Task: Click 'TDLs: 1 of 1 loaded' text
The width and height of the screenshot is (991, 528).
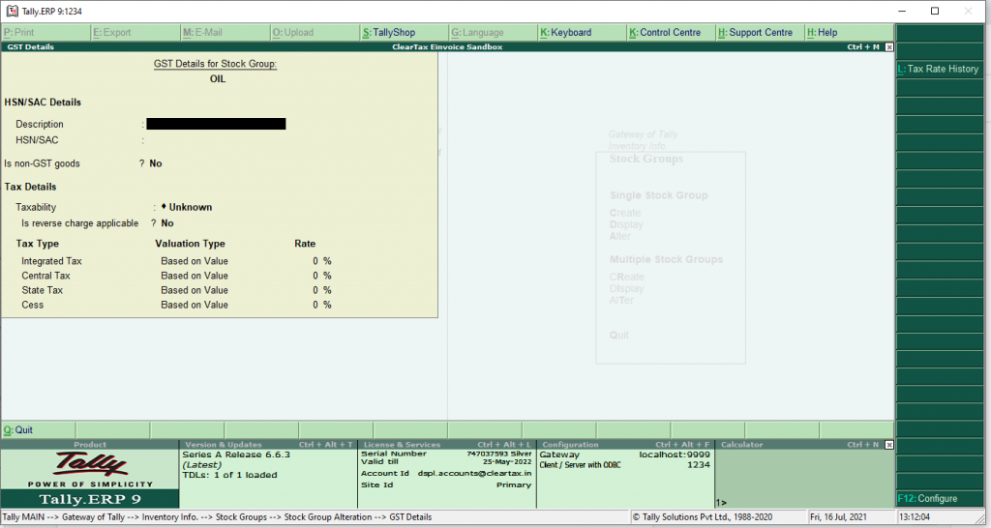Action: click(x=229, y=475)
